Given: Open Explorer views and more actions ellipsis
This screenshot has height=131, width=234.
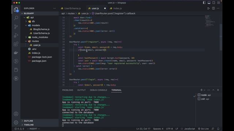Looking at the screenshot, I should [54, 8].
